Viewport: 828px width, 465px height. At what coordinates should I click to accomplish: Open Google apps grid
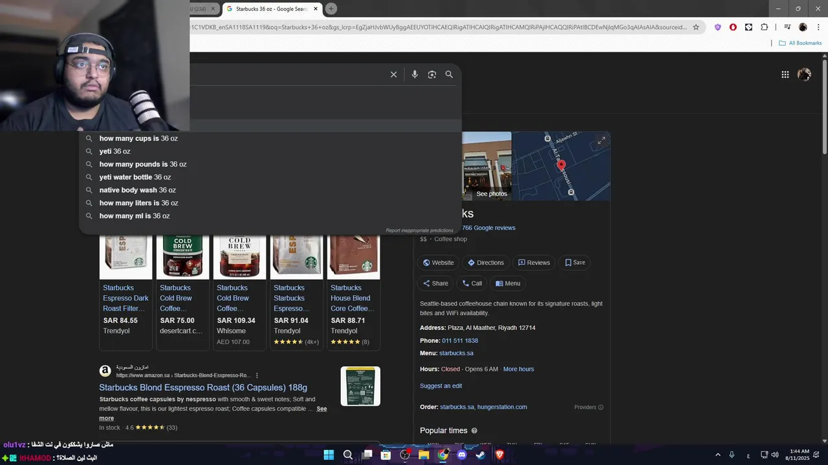coord(785,74)
